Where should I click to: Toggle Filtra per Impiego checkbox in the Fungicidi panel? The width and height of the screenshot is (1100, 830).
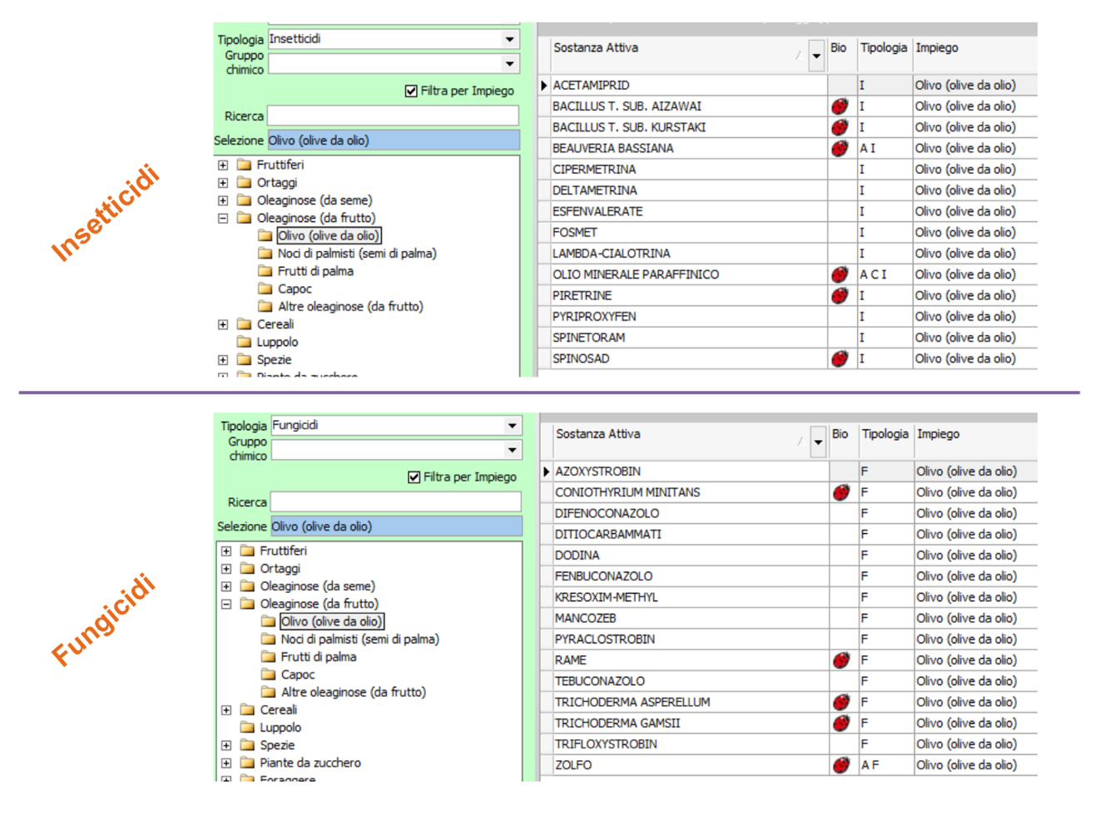pos(414,477)
